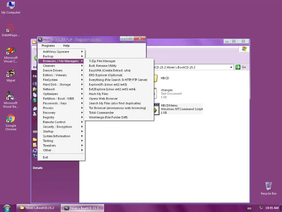Launch Opera Web Browser
Image resolution: width=282 pixels, height=212 pixels.
click(x=119, y=99)
